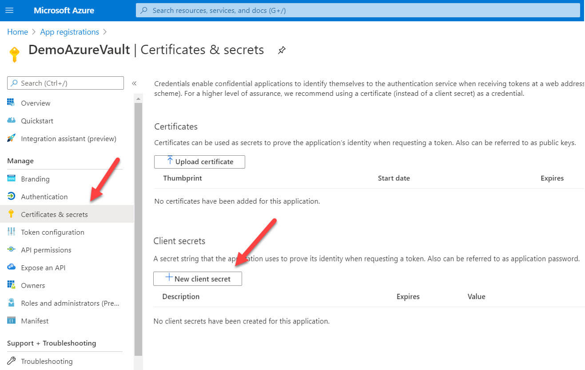Image resolution: width=585 pixels, height=370 pixels.
Task: Open Troubleshooting under Support
Action: [47, 361]
